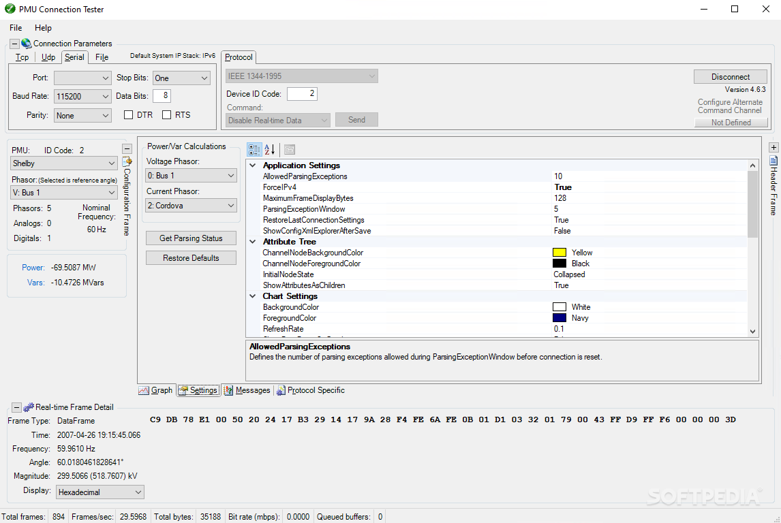Open the Display format dropdown showing Hexadecimal
This screenshot has height=523, width=781.
(x=100, y=492)
